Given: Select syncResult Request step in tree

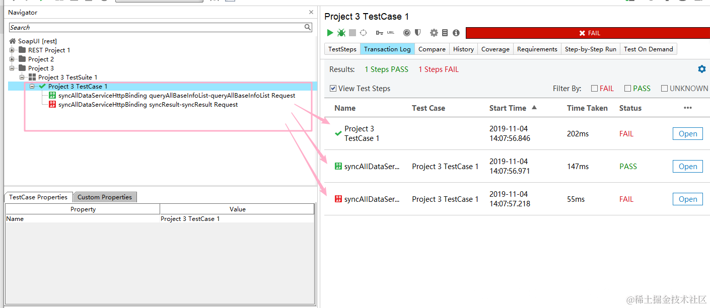Looking at the screenshot, I should (x=148, y=104).
